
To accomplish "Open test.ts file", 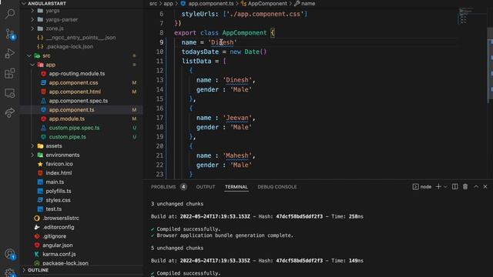I will click(53, 209).
